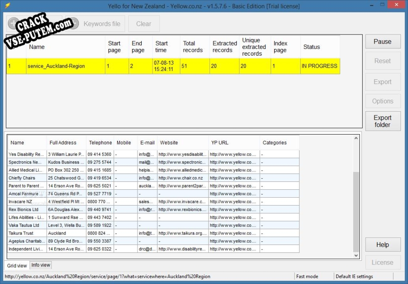Click the Default IE settings status entry

(x=354, y=277)
